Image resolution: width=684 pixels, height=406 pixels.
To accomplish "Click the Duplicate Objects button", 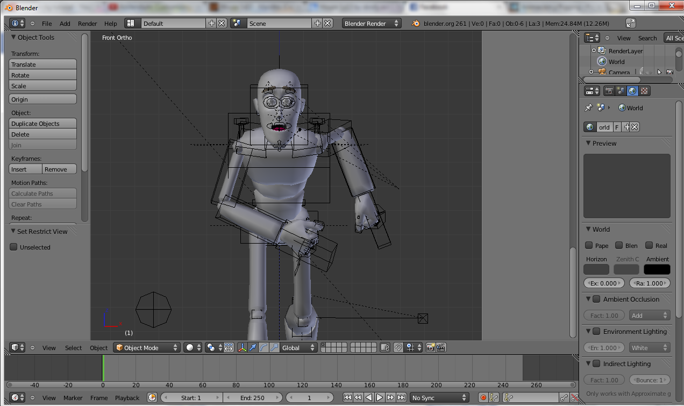I will tap(43, 124).
